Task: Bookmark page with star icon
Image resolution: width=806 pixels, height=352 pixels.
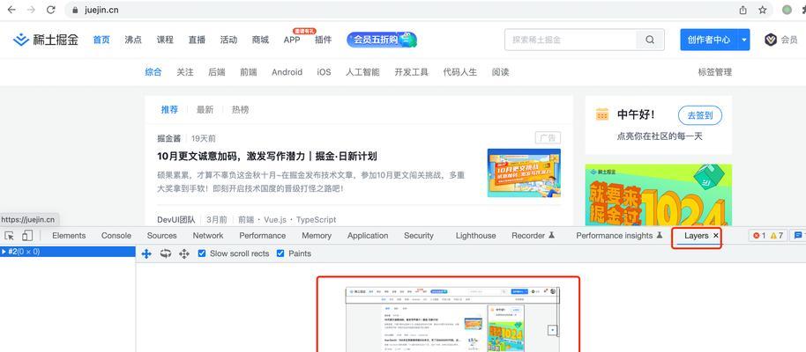Action: tap(762, 10)
